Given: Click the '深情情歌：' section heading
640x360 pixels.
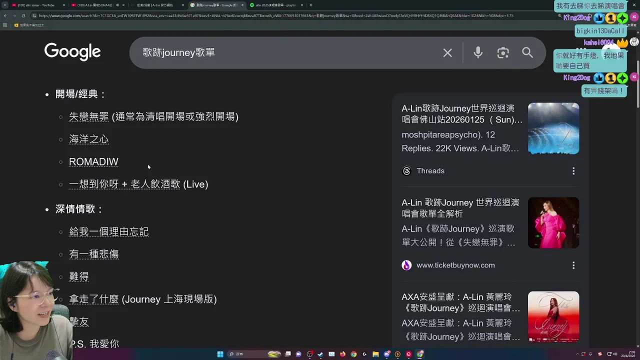Looking at the screenshot, I should pyautogui.click(x=79, y=209).
